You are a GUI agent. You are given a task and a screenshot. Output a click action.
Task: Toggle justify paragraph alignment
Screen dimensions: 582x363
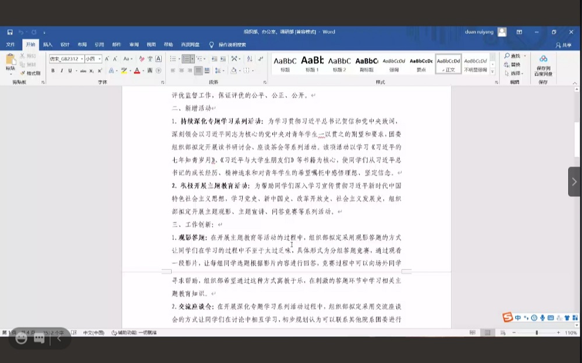198,71
